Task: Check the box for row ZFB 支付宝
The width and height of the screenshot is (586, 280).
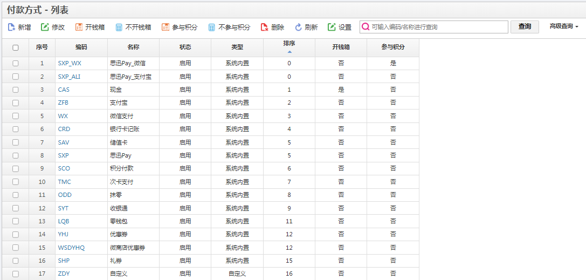Action: 15,103
